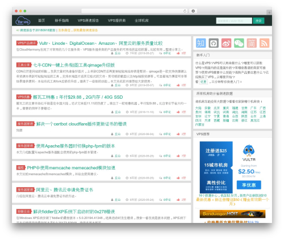This screenshot has width=284, height=240.
Task: Select 内蒙古 in the province speed list
Action: click(x=200, y=125)
